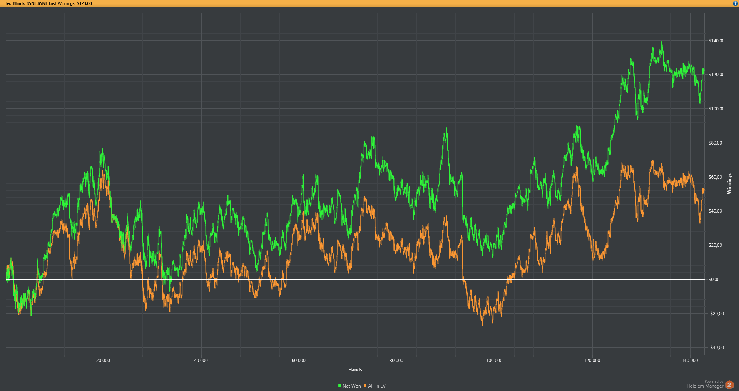Click the -$20,00 y-axis label
Viewport: 739px width, 391px height.
(x=716, y=314)
